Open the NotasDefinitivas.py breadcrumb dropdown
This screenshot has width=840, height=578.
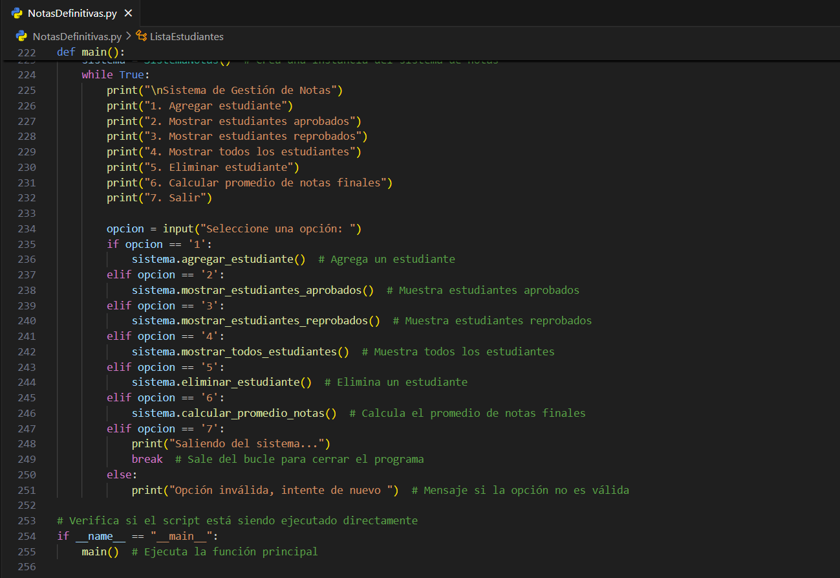[x=76, y=36]
